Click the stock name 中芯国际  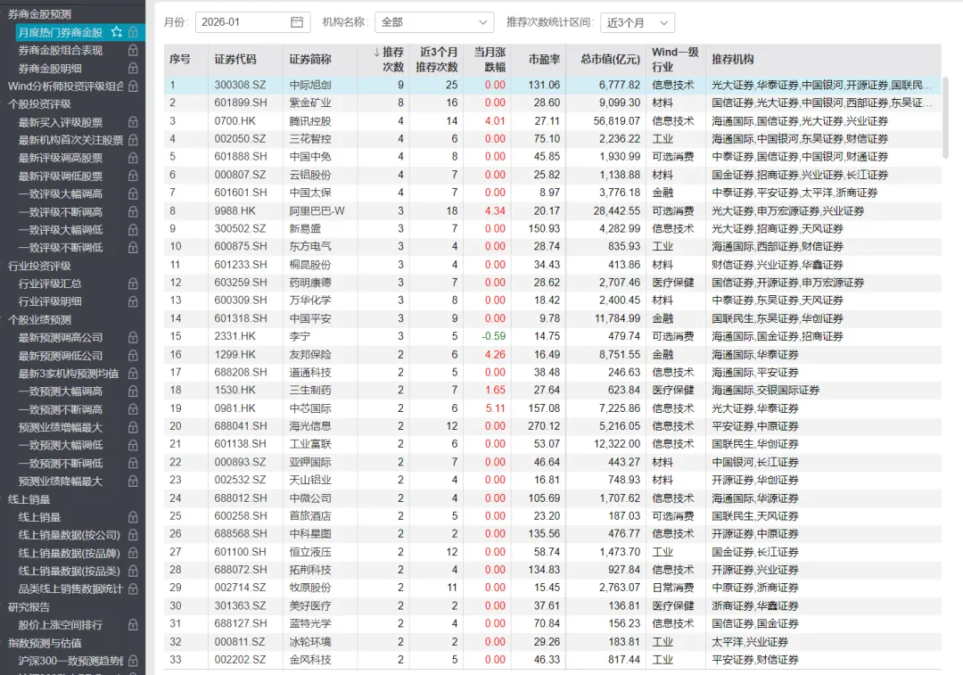click(x=310, y=407)
